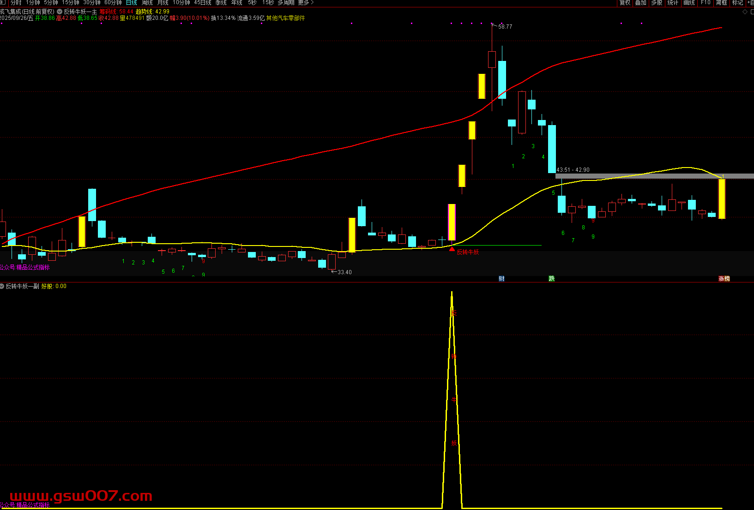Screen dimensions: 754x510
Task: Click the 33.40 low price label
Action: (344, 272)
